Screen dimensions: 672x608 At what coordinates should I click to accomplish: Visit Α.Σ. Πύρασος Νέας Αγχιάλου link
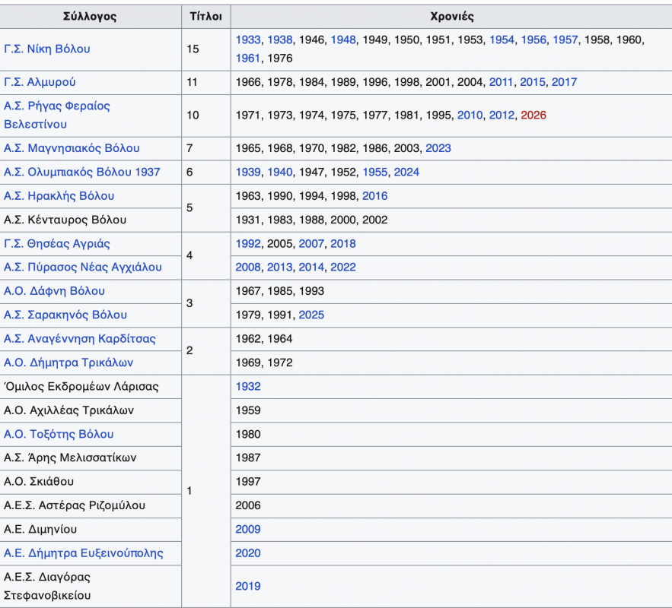coord(83,268)
